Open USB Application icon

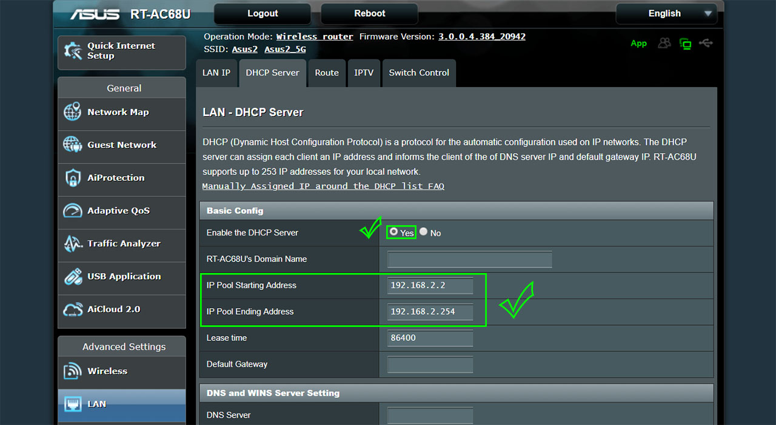(x=73, y=277)
